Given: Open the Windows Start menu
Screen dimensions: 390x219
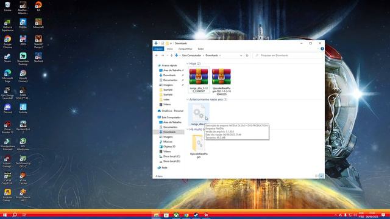Looking at the screenshot, I should (5, 215).
